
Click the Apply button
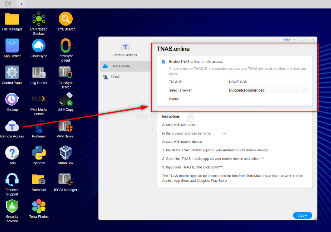pyautogui.click(x=302, y=215)
